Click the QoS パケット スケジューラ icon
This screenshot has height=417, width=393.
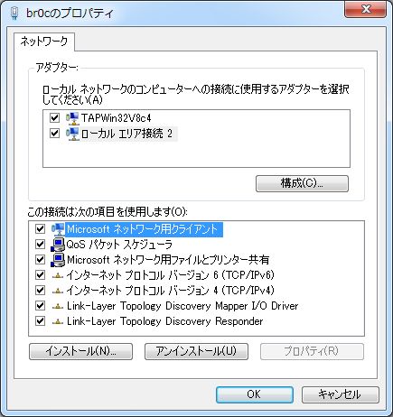(58, 245)
